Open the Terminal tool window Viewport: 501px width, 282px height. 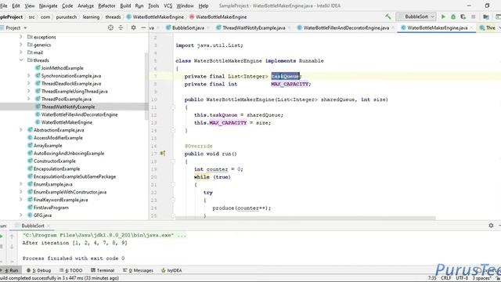coord(103,270)
